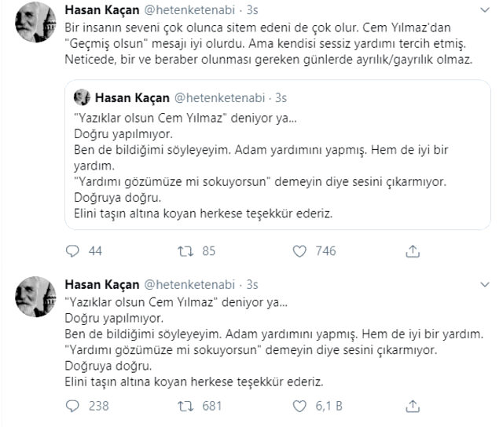Reply to the first tweet with 44 replies
Image resolution: width=503 pixels, height=427 pixels.
[73, 251]
